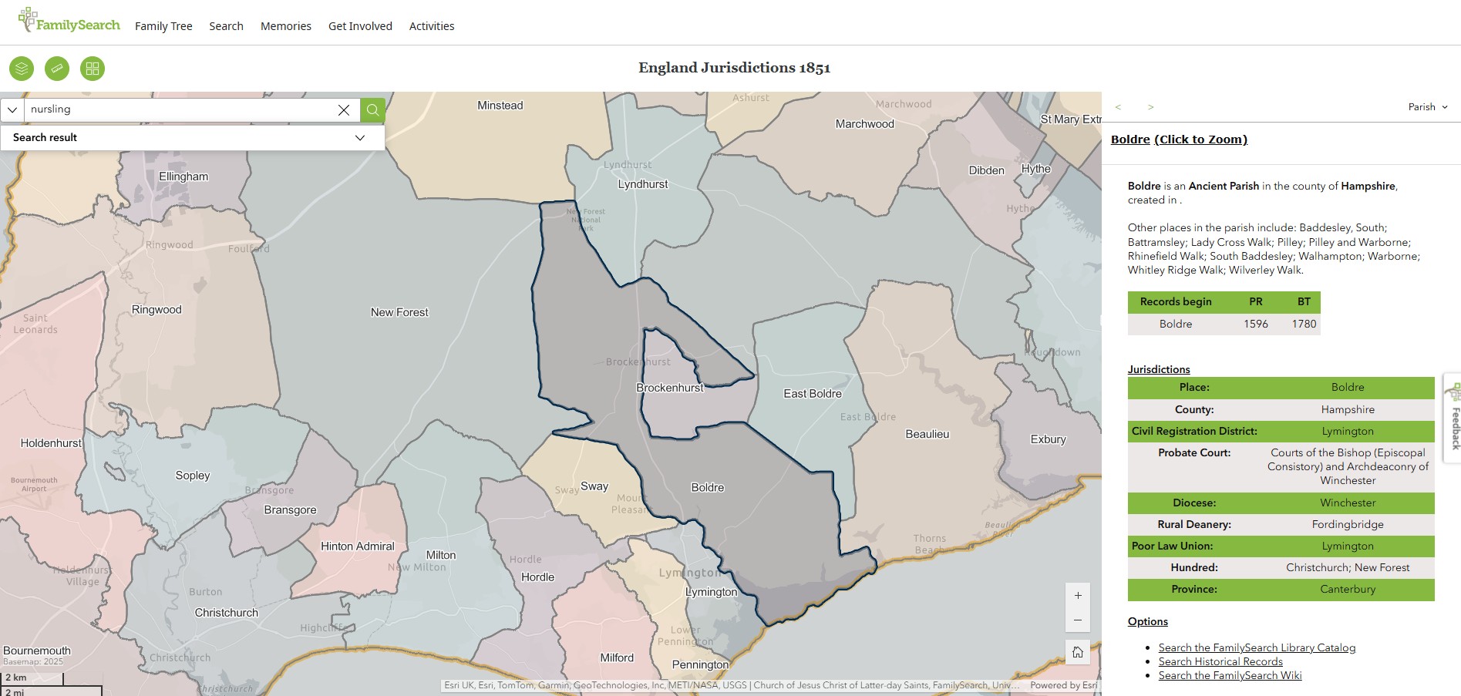Open the Memories menu
The width and height of the screenshot is (1461, 696).
(285, 26)
